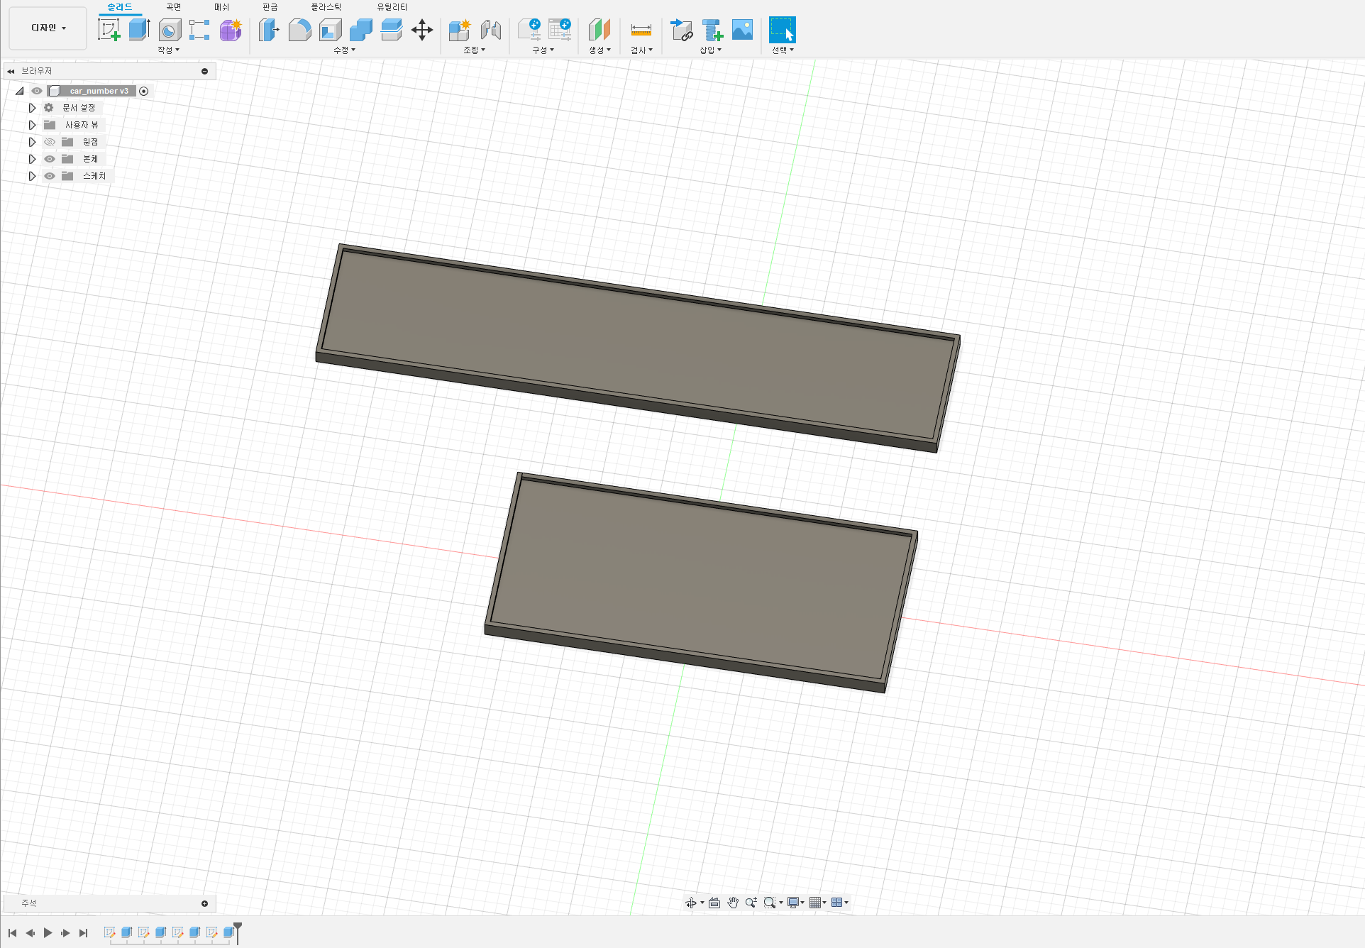The height and width of the screenshot is (948, 1365).
Task: Expand the 문서 설정 node
Action: pyautogui.click(x=32, y=108)
